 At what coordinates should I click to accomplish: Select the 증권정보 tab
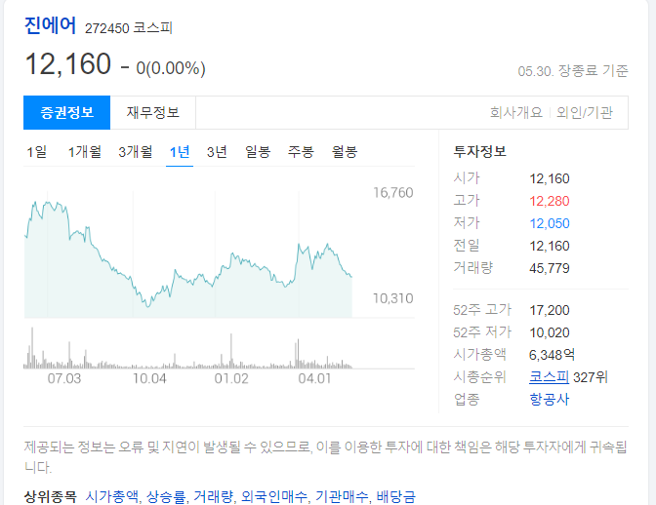click(x=67, y=112)
